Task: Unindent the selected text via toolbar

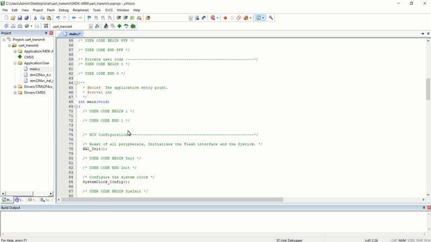Action: point(126,18)
